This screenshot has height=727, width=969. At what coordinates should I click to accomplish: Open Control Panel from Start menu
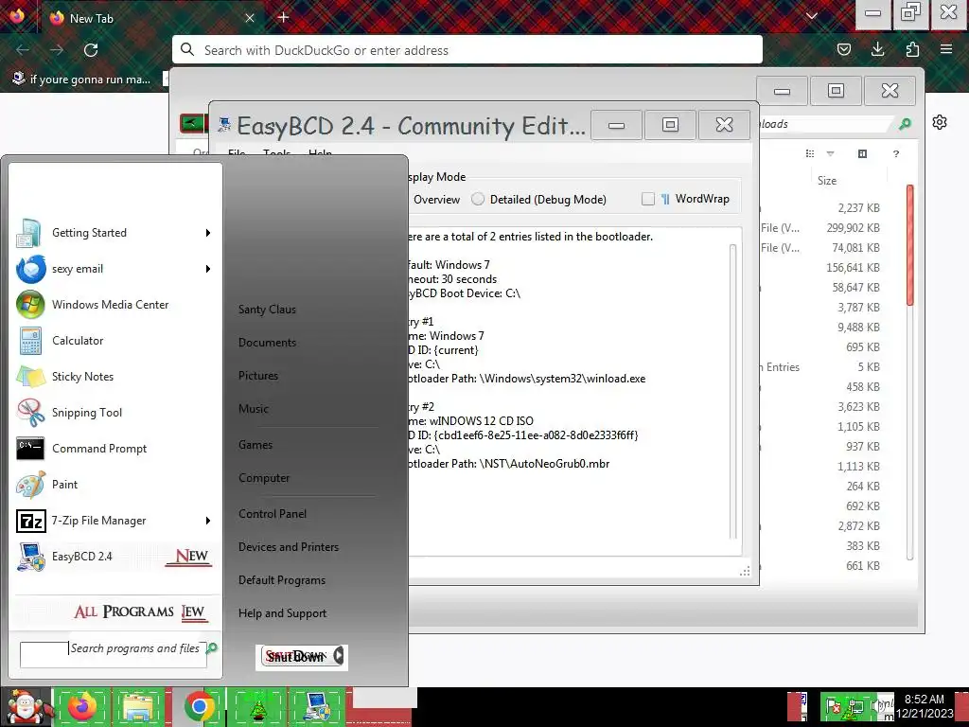[273, 514]
